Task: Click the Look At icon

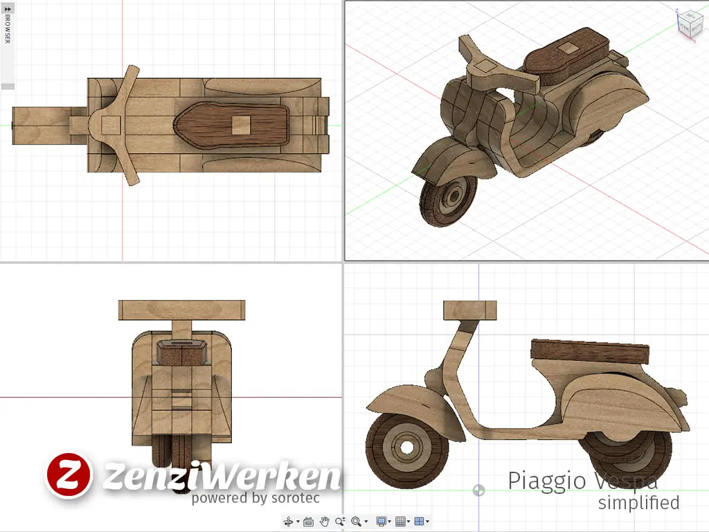Action: point(309,522)
